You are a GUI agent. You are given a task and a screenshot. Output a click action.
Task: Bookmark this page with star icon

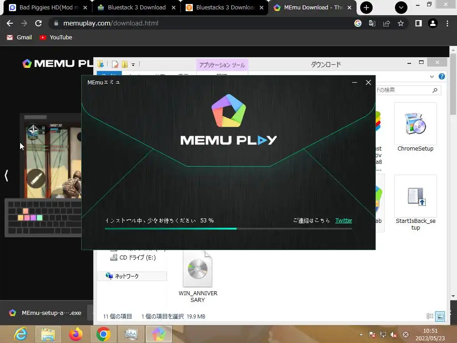point(401,23)
